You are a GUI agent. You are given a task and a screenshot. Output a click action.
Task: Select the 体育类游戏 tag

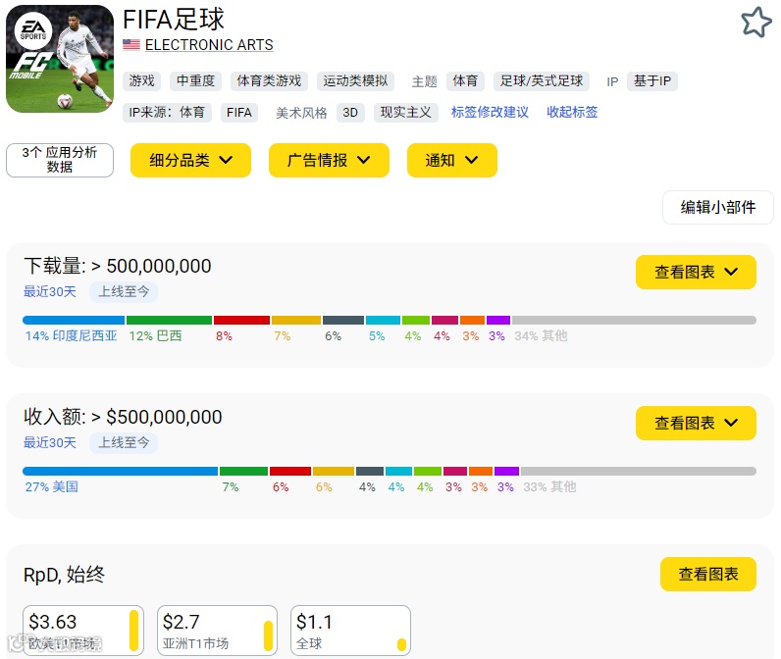pos(269,80)
